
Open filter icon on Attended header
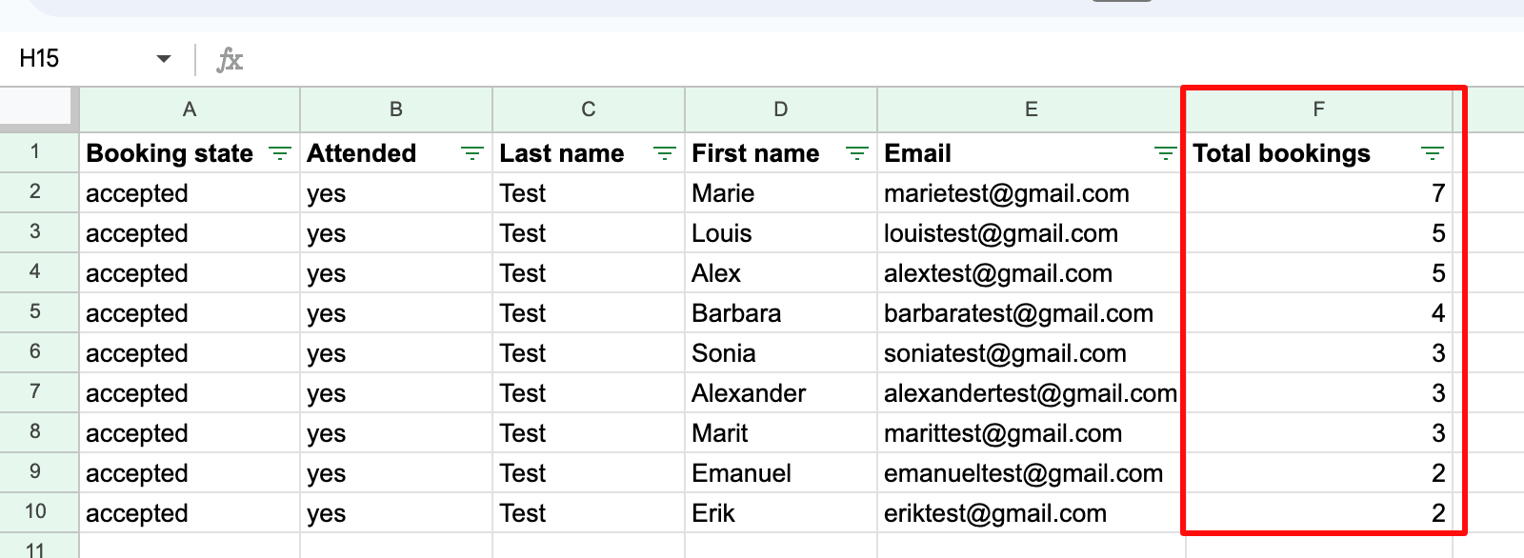tap(471, 153)
